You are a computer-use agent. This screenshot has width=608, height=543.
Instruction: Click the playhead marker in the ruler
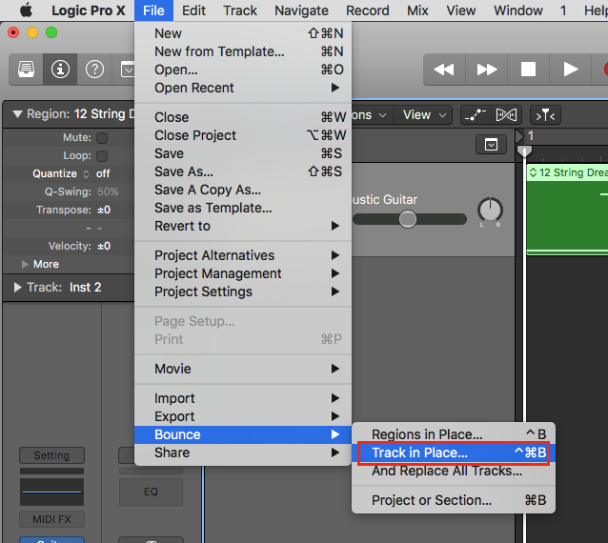pyautogui.click(x=524, y=151)
